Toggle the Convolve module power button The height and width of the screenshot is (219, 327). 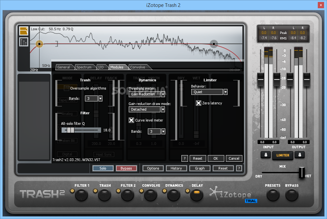141,190
